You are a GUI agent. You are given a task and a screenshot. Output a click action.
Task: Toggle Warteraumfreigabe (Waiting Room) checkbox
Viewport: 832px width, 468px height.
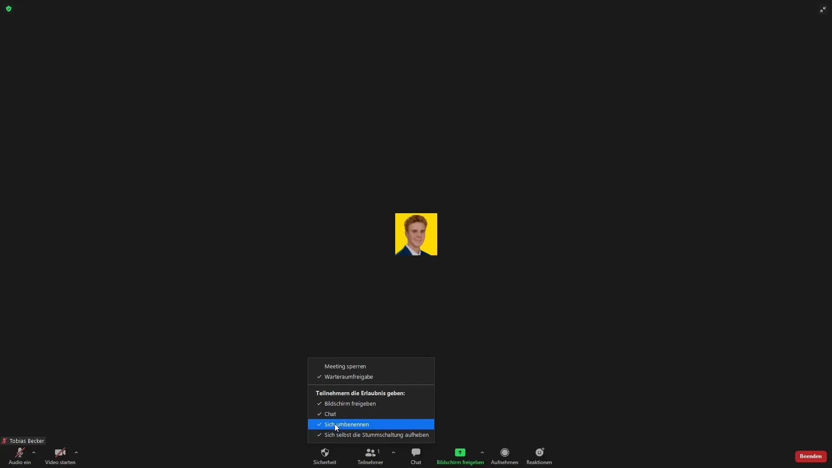click(x=348, y=377)
